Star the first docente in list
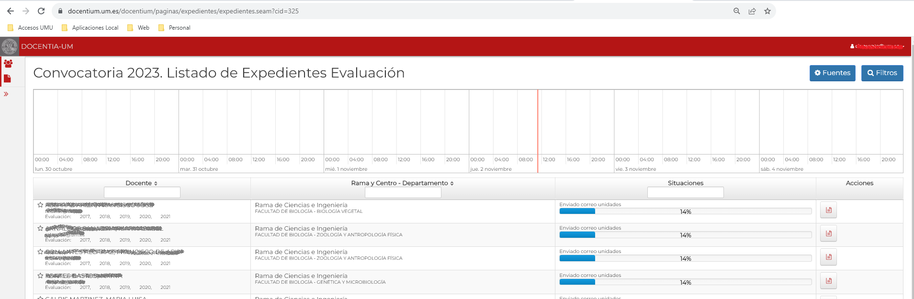Image resolution: width=914 pixels, height=299 pixels. [41, 205]
